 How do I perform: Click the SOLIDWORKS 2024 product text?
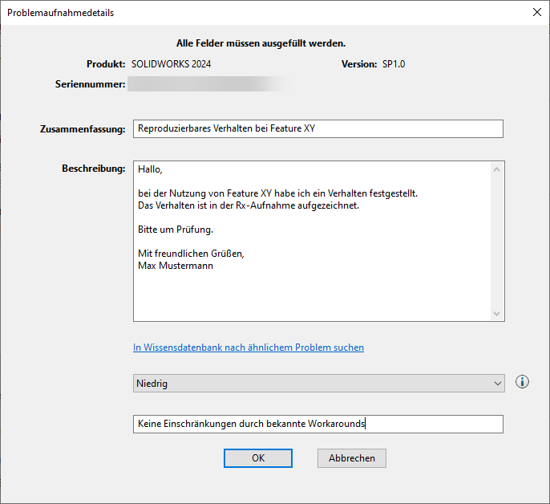(172, 64)
